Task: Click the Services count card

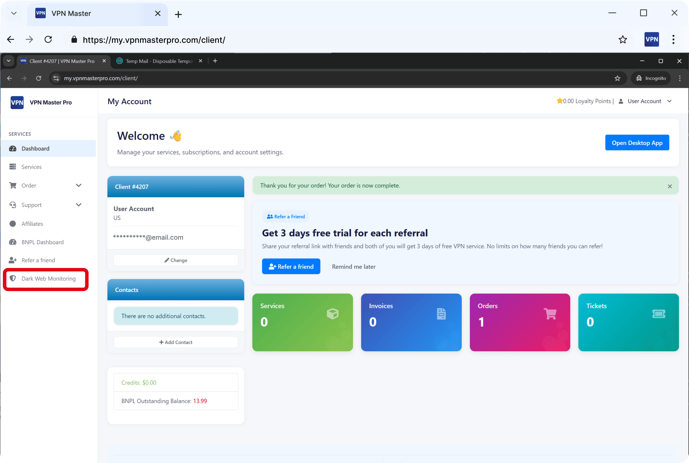Action: coord(303,322)
